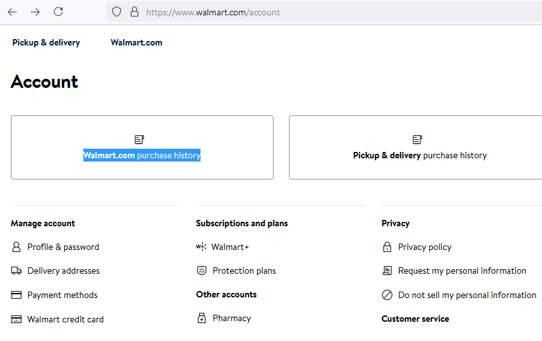The width and height of the screenshot is (542, 341).
Task: Open the Walmart.com tab
Action: click(x=136, y=42)
